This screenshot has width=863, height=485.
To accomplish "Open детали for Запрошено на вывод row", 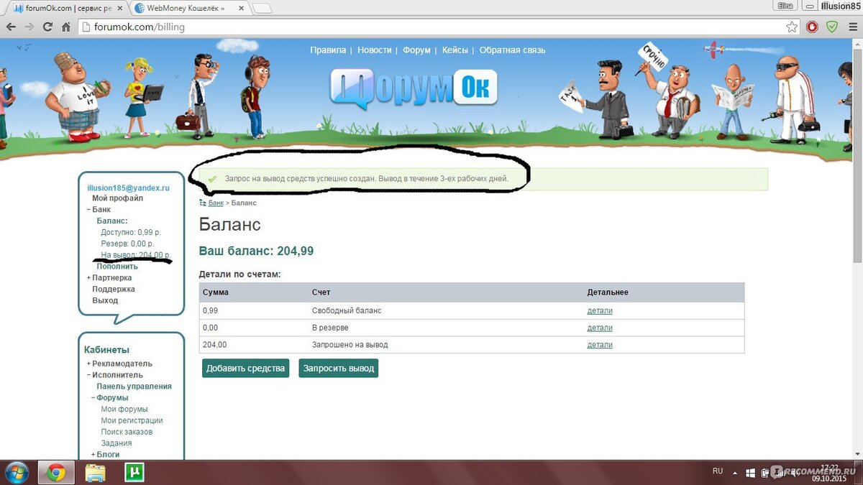I will click(x=600, y=345).
